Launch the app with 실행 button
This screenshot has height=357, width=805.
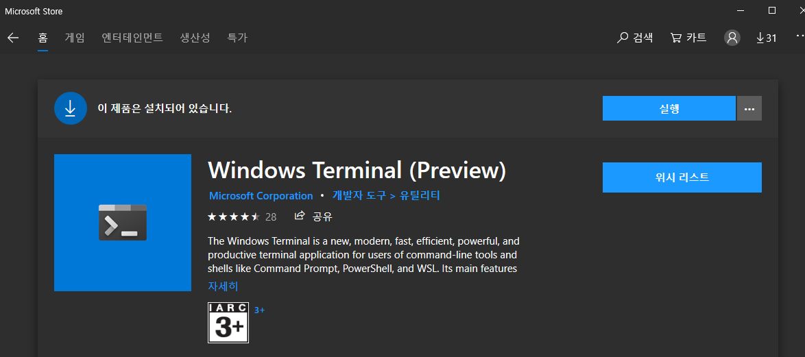click(669, 108)
